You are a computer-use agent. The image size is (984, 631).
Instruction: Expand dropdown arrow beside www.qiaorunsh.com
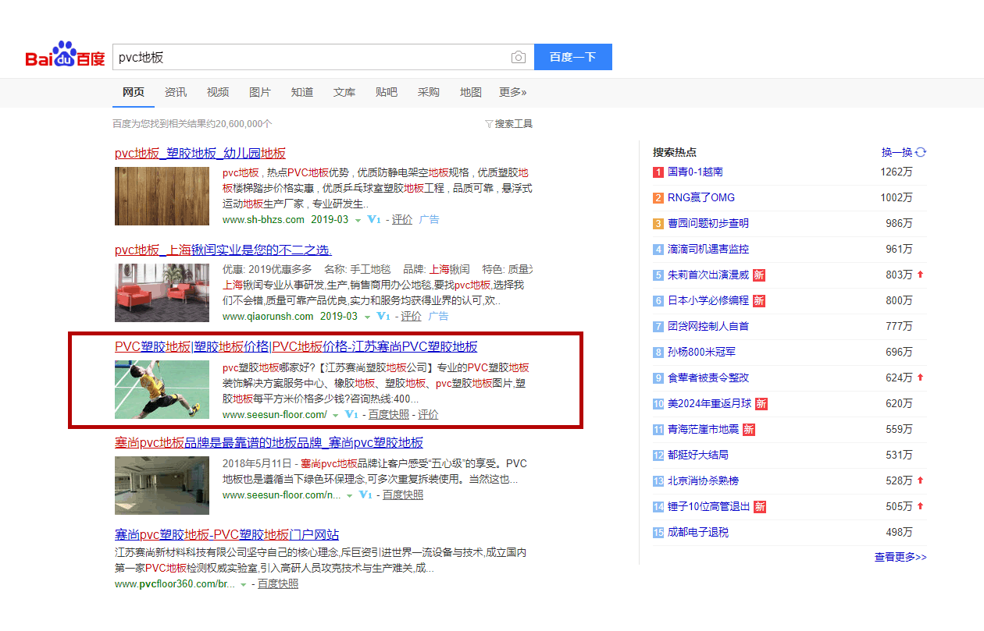tap(367, 317)
